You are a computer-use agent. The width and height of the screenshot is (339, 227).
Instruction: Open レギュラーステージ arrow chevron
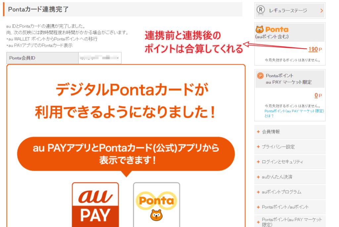[x=321, y=11]
